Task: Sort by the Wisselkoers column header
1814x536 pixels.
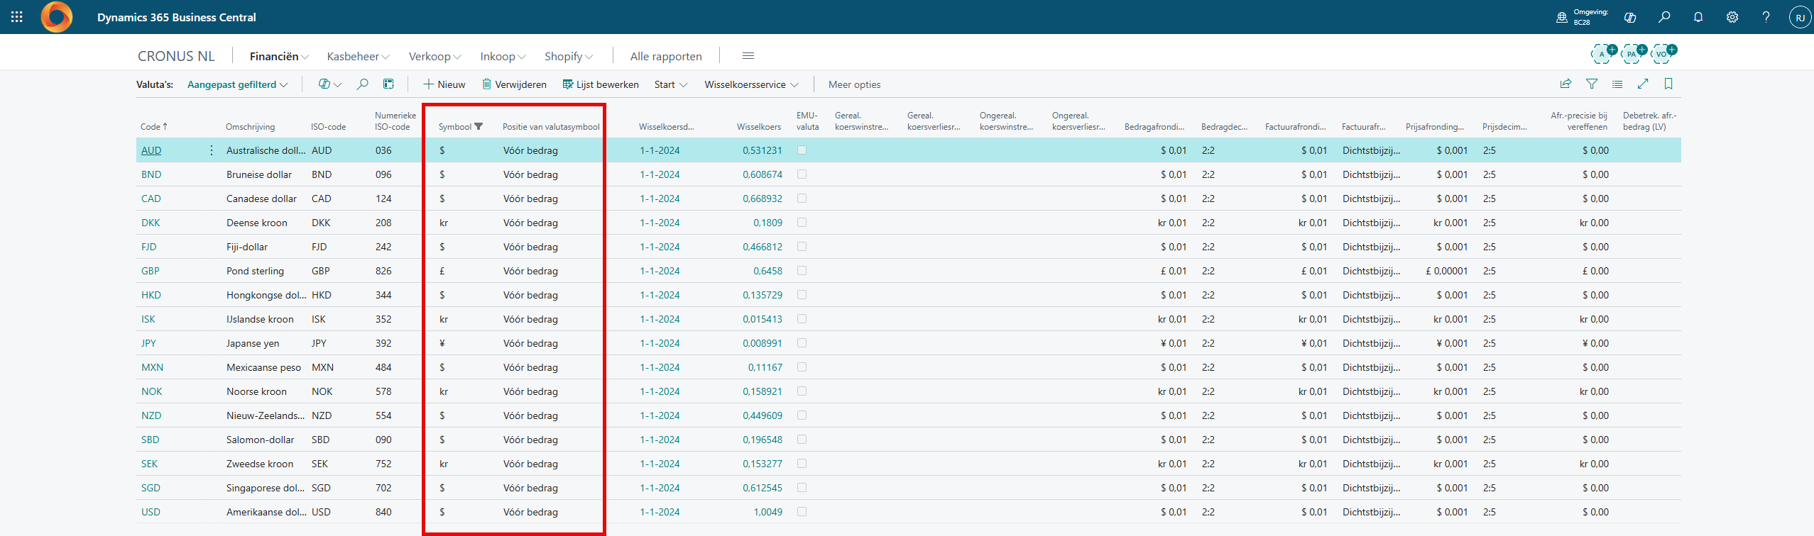Action: point(758,127)
